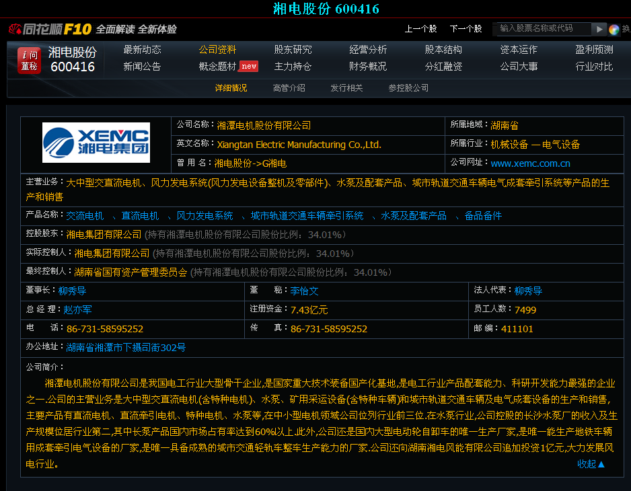Open the 行业对比 menu

tap(594, 67)
